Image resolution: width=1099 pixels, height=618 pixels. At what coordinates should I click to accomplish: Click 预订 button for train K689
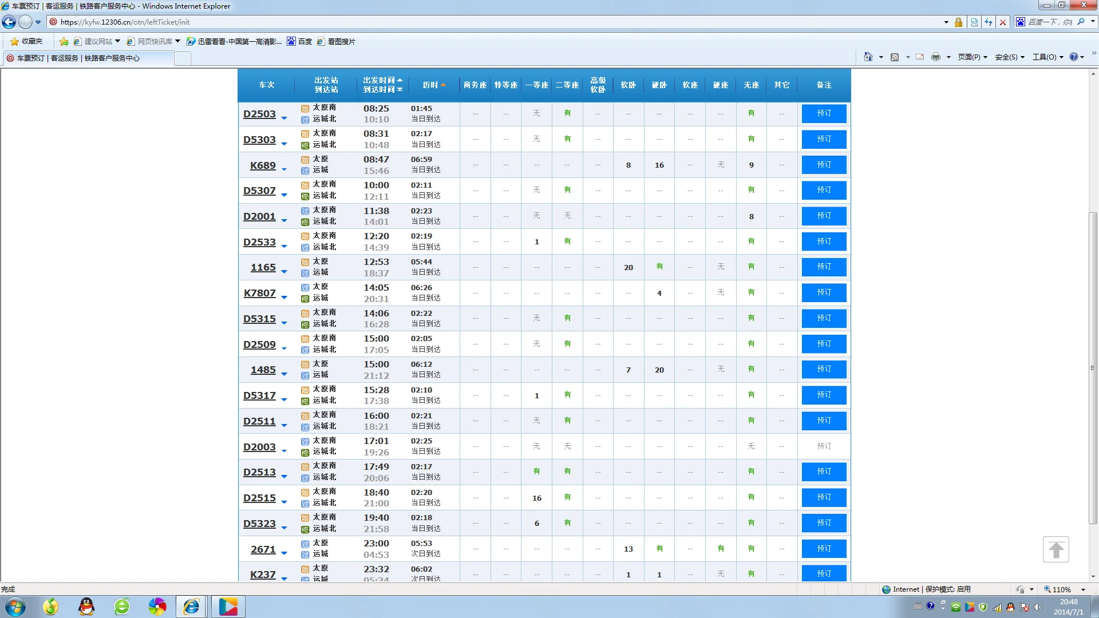click(824, 165)
